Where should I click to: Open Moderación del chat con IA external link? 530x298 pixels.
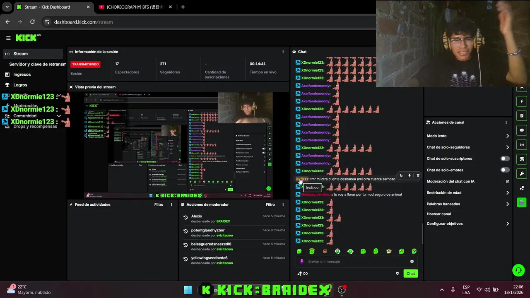pos(508,181)
